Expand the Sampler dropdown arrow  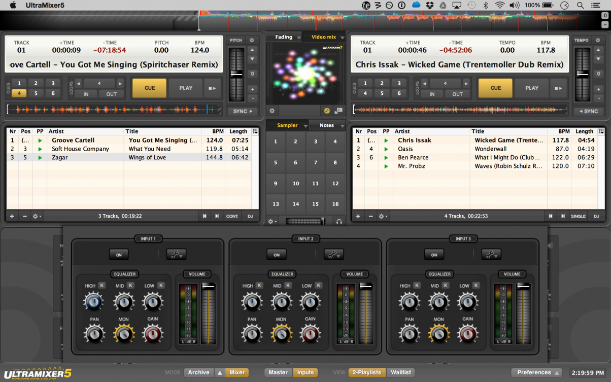click(x=305, y=126)
